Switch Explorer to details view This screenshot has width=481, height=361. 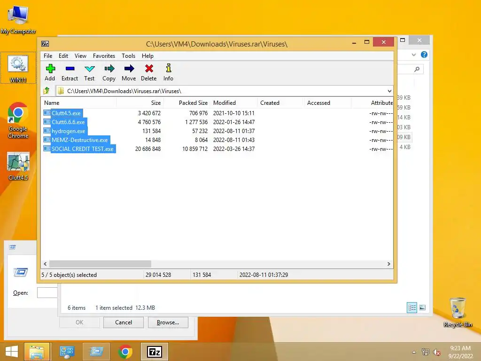coord(411,307)
